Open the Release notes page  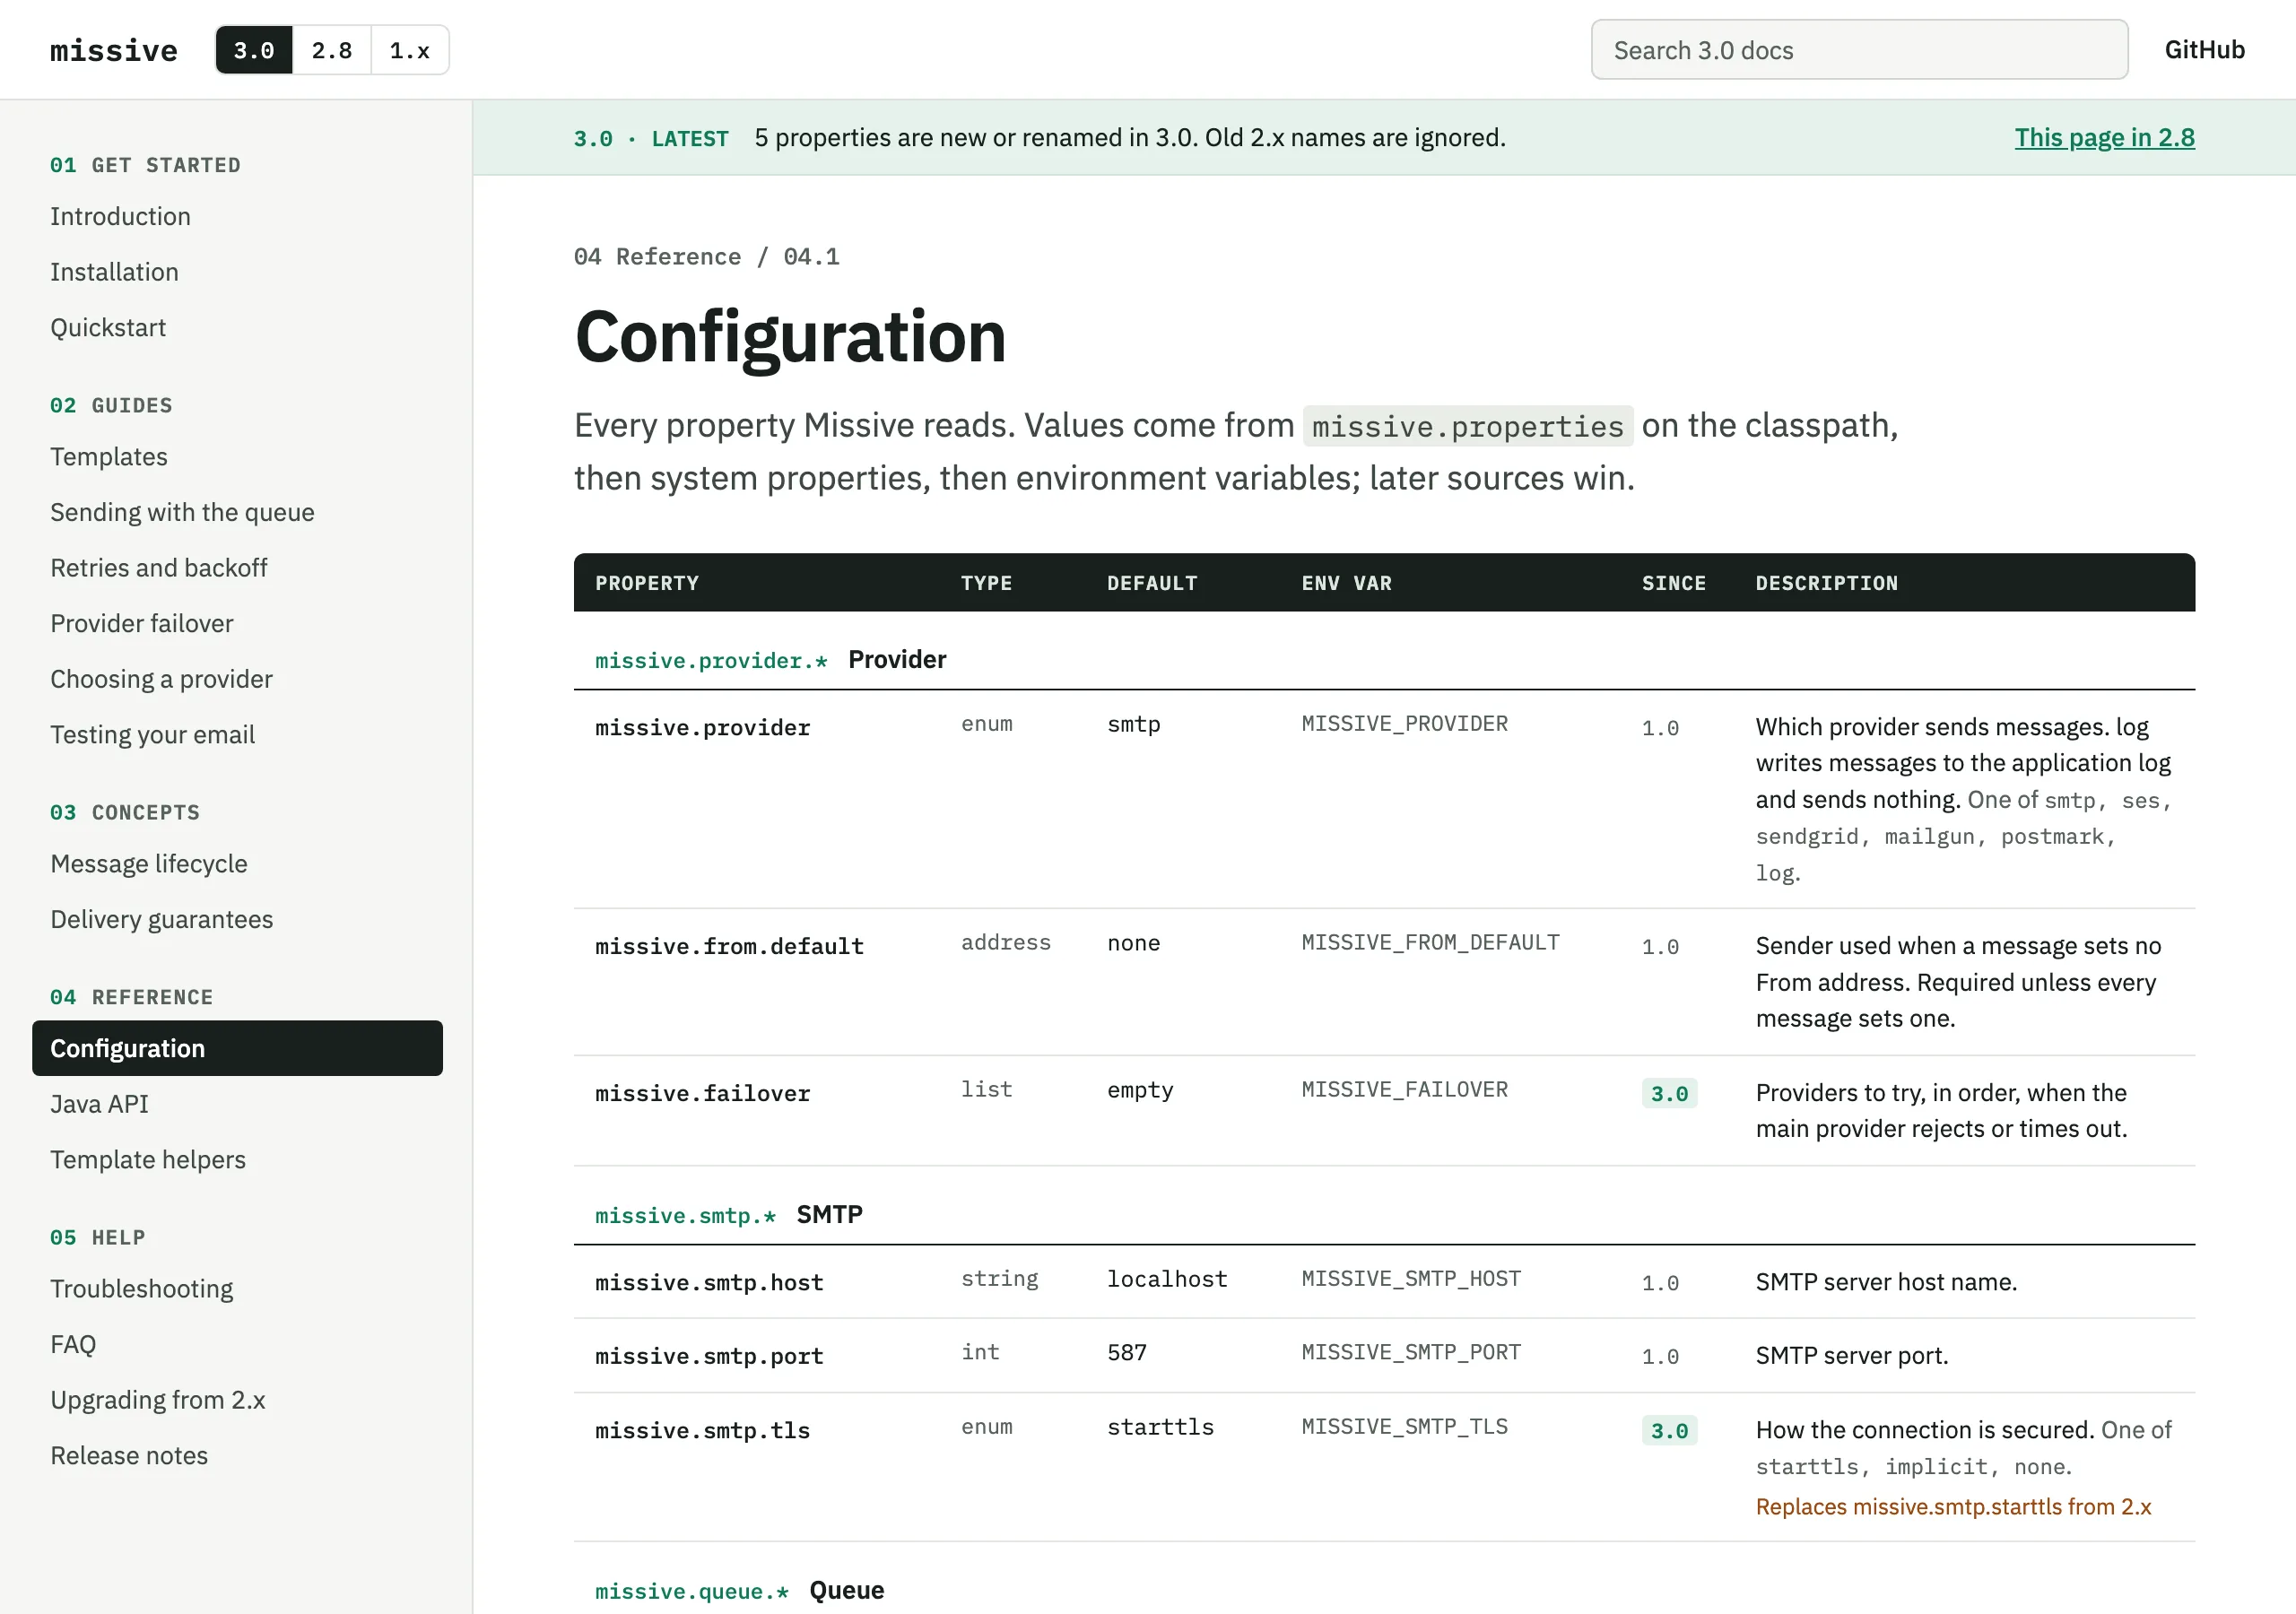[129, 1455]
